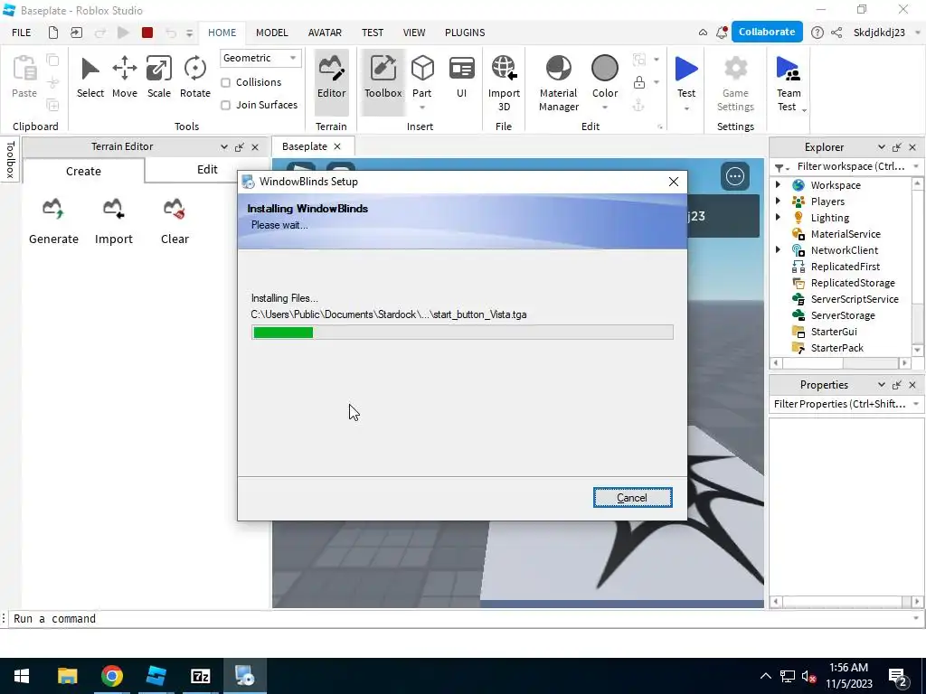The image size is (926, 694).
Task: Open the Test dropdown arrow
Action: (686, 108)
